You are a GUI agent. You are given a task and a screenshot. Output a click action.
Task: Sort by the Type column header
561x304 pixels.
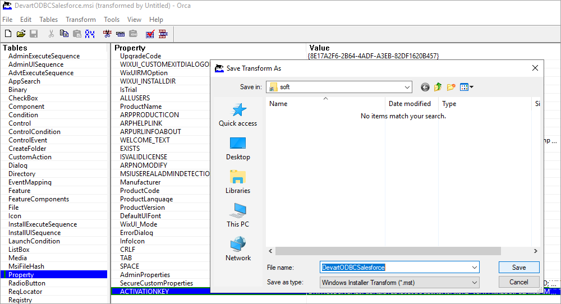click(485, 103)
